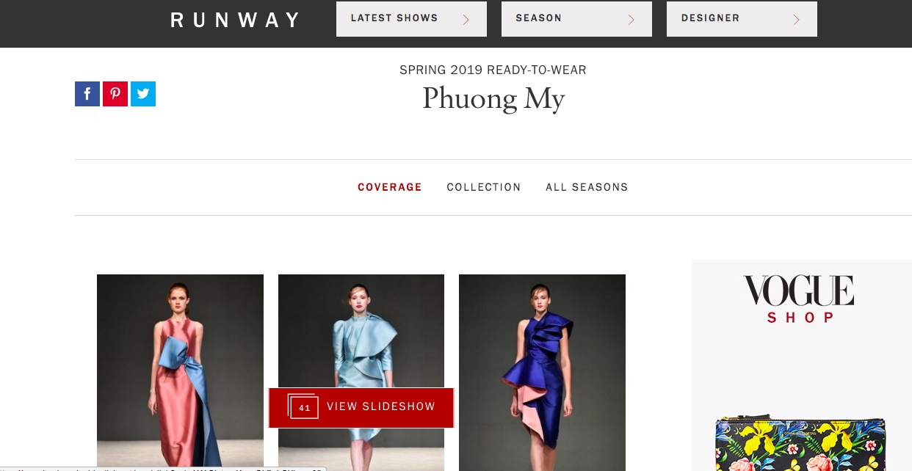Click the floral pouch product in Vogue Shop

point(801,442)
